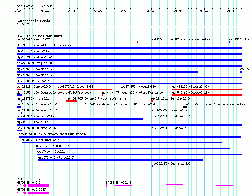Click the 9300k ruler mark

pos(125,11)
